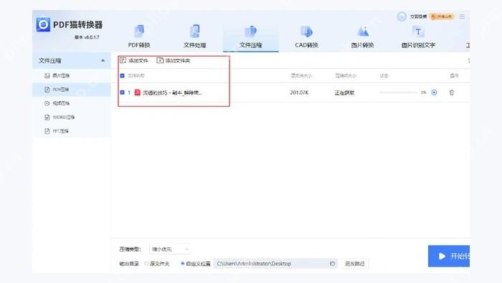Screen dimensions: 502x283
Task: Click the PDF猫转换器 app logo
Action: coord(43,24)
